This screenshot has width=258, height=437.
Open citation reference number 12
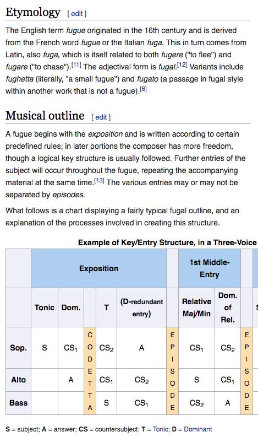182,65
